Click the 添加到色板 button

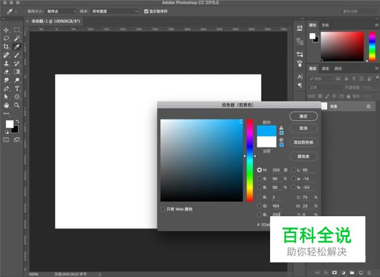(x=303, y=142)
